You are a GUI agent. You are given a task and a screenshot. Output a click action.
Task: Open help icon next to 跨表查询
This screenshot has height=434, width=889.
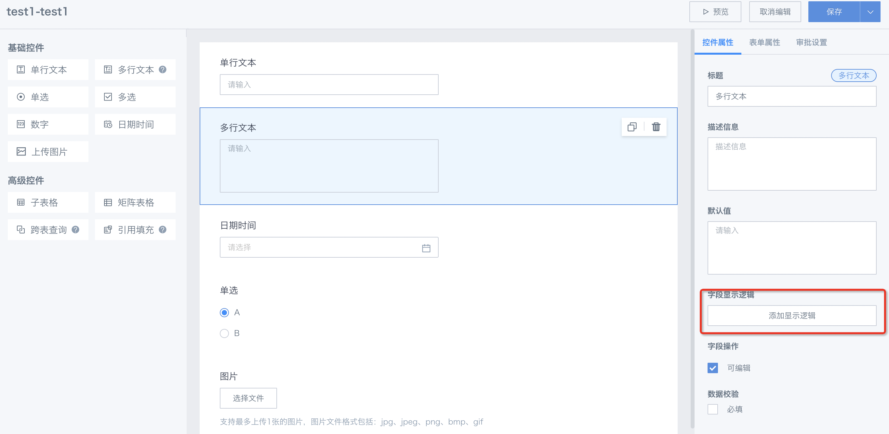coord(75,229)
